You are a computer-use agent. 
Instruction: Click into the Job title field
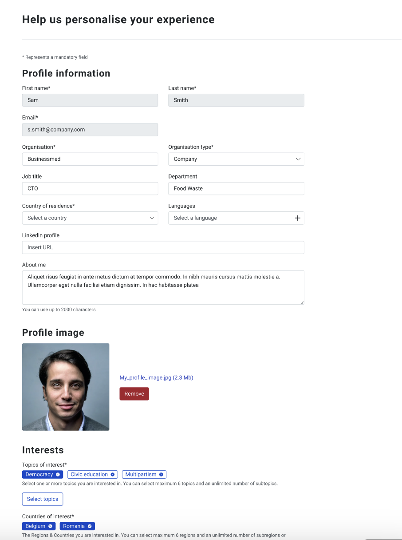click(90, 188)
